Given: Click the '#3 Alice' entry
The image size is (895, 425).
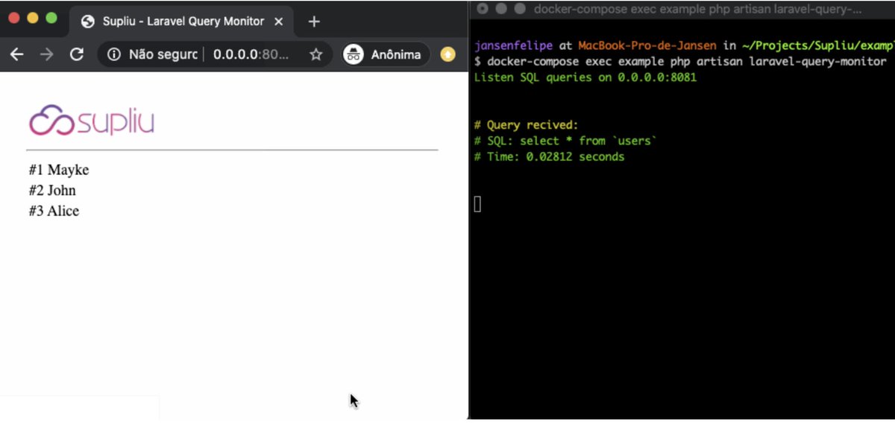Looking at the screenshot, I should 54,211.
